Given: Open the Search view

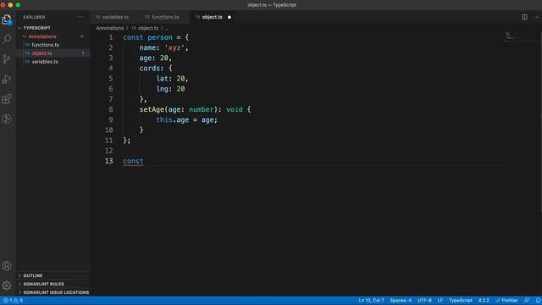Looking at the screenshot, I should pyautogui.click(x=7, y=39).
